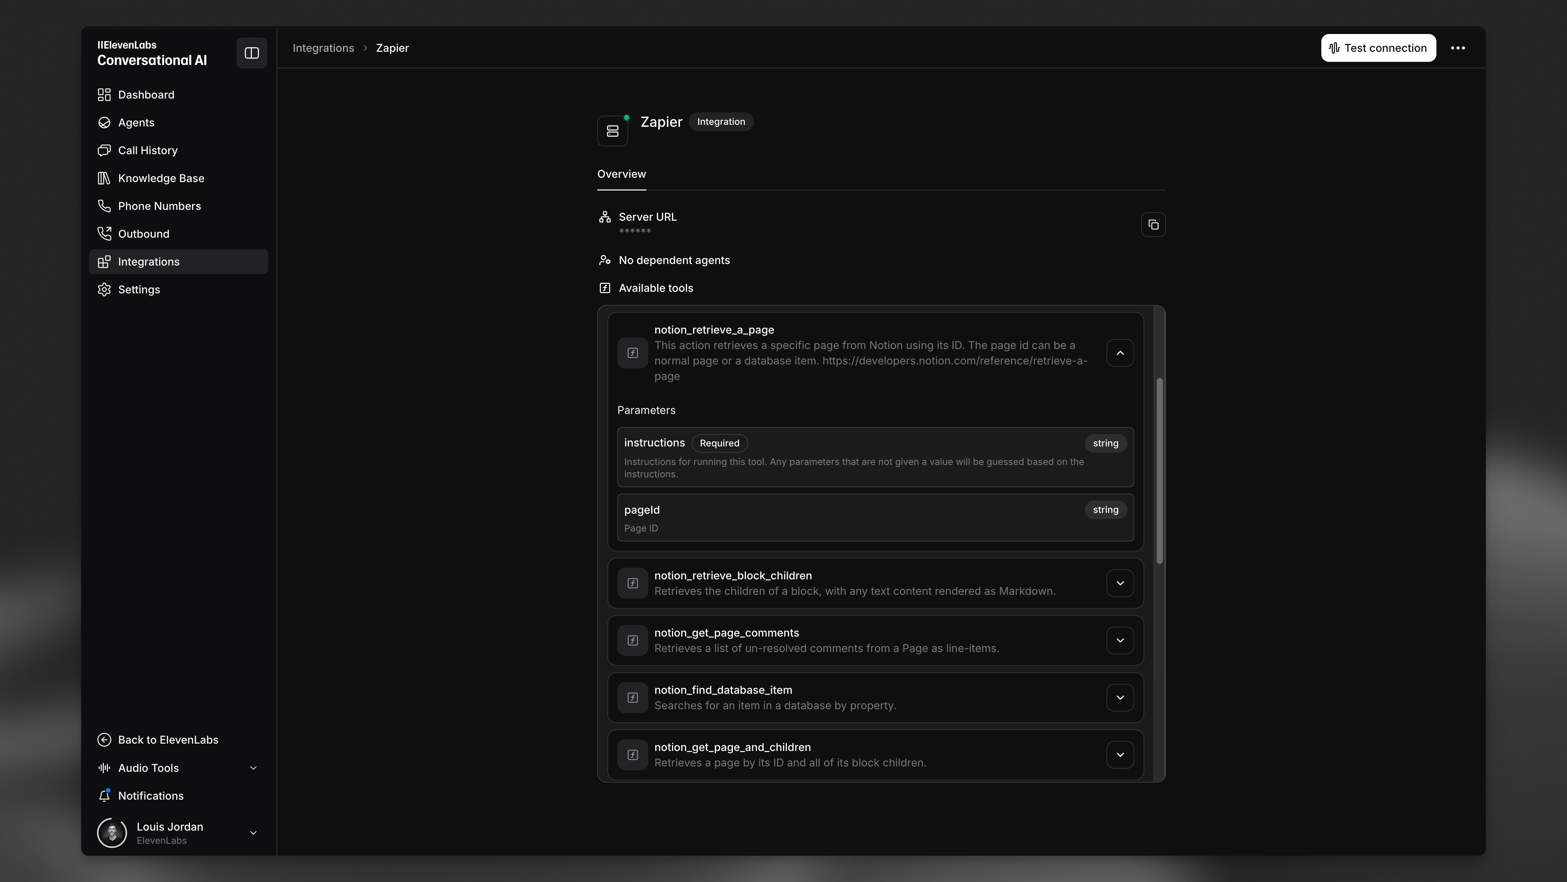Copy the Server URL
The height and width of the screenshot is (882, 1567).
tap(1153, 224)
